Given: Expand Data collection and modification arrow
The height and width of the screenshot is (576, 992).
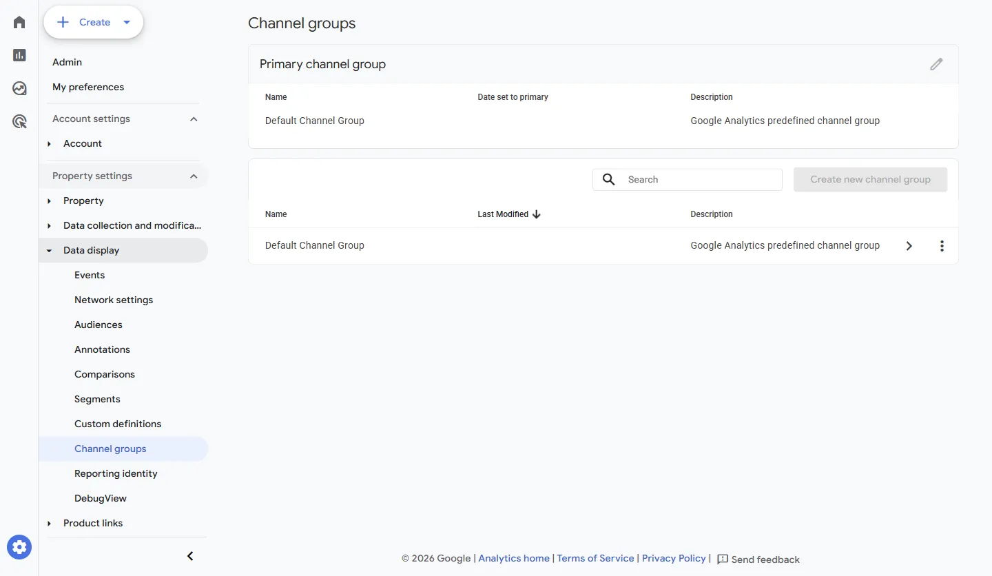Looking at the screenshot, I should click(49, 225).
